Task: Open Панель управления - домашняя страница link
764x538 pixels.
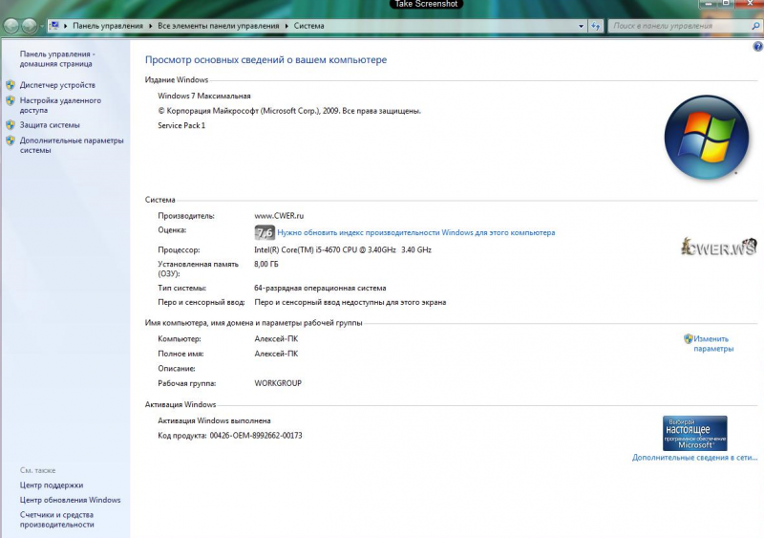Action: [57, 59]
